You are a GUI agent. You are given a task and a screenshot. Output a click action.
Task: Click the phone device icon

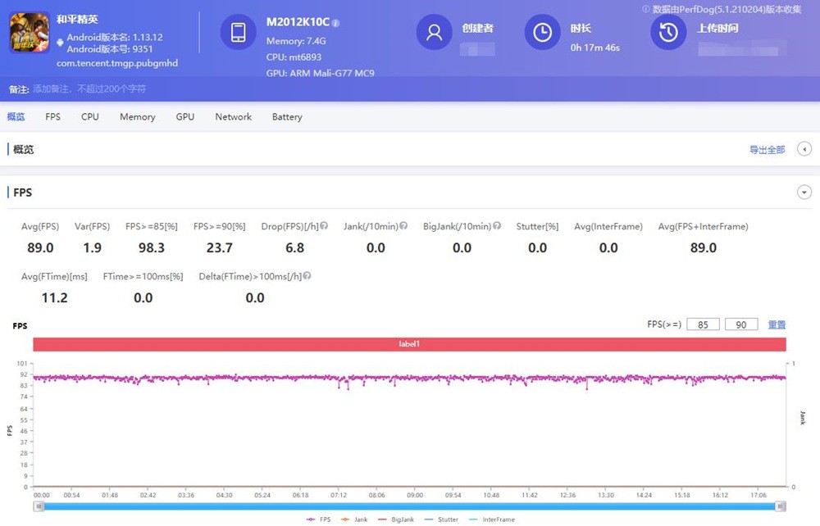(238, 33)
